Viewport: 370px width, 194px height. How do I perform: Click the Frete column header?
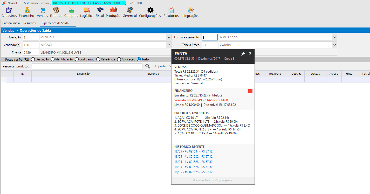point(349,74)
